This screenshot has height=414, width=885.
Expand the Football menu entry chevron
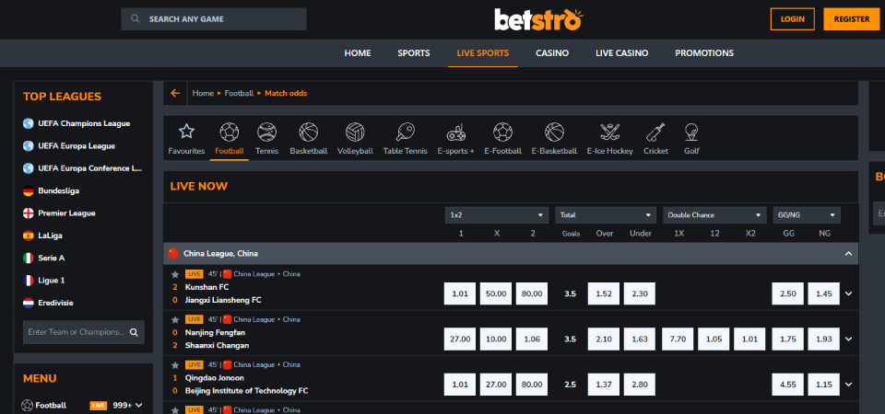coord(139,405)
